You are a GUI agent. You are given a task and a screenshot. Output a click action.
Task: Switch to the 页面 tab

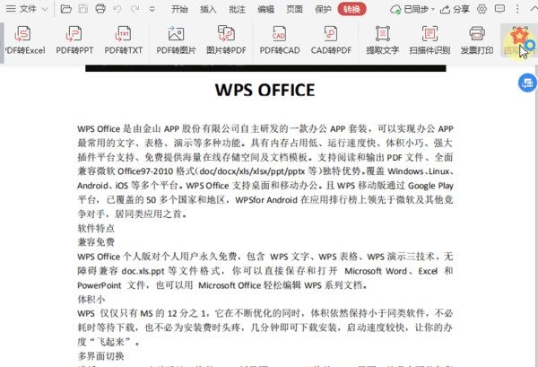pos(294,9)
